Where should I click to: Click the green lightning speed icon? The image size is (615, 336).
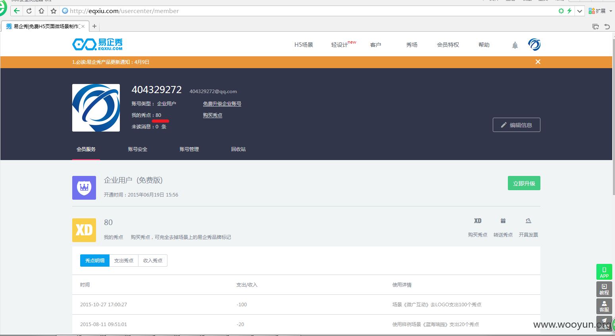coord(569,11)
